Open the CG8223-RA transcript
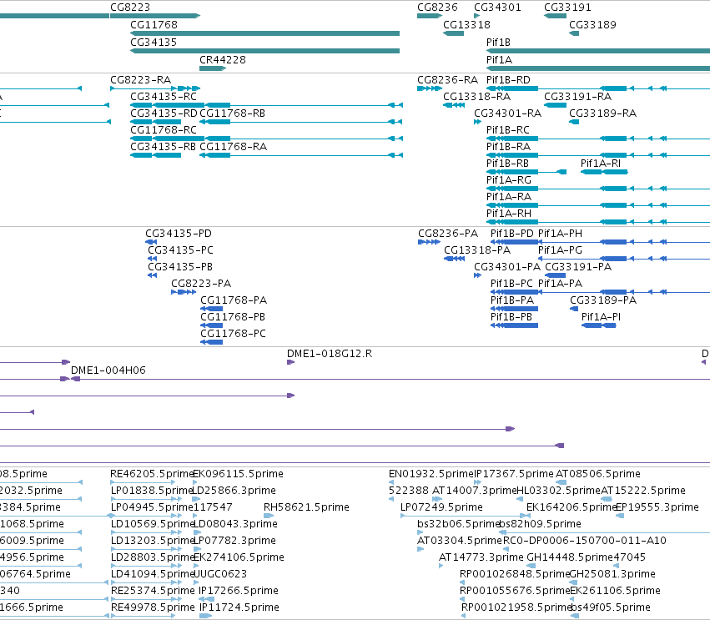The height and width of the screenshot is (620, 710). click(155, 88)
